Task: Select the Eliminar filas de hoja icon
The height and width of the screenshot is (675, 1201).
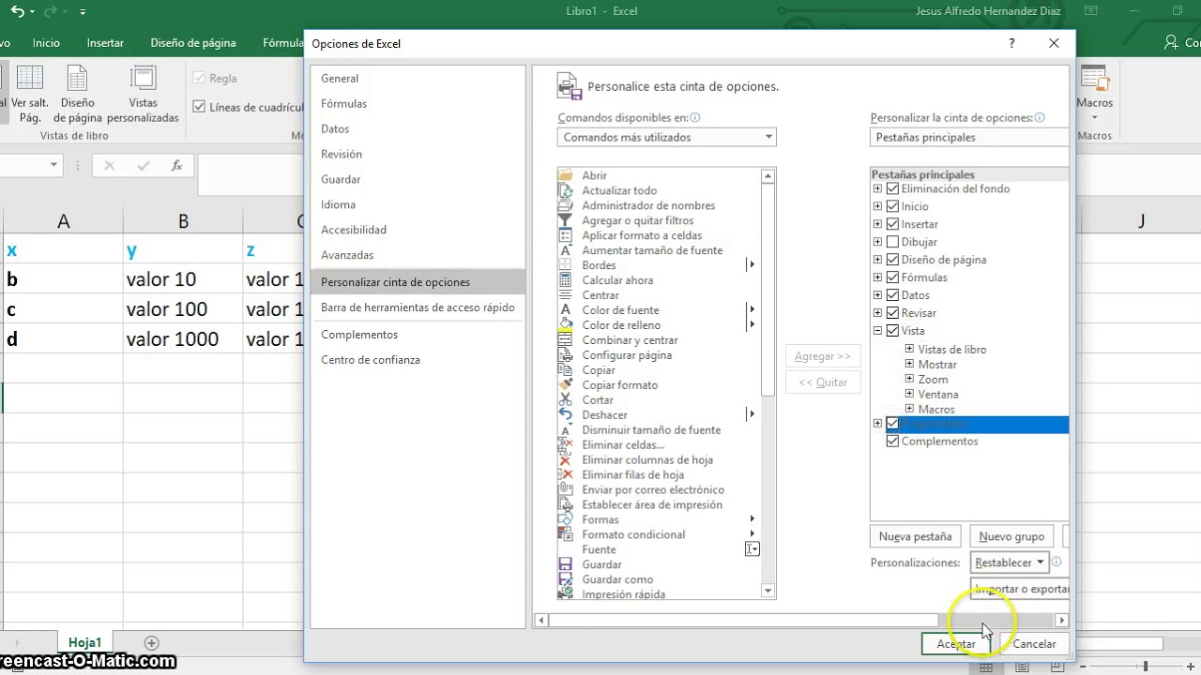Action: [565, 475]
